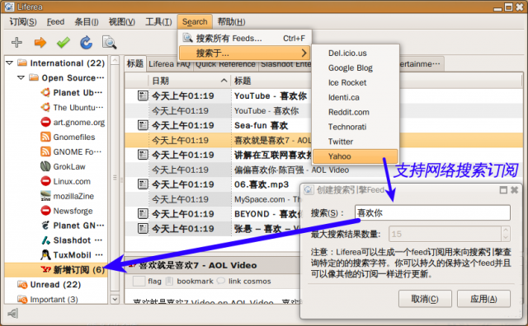528x326 pixels.
Task: Select 搜索所有 Feeds… menu entry
Action: point(245,39)
